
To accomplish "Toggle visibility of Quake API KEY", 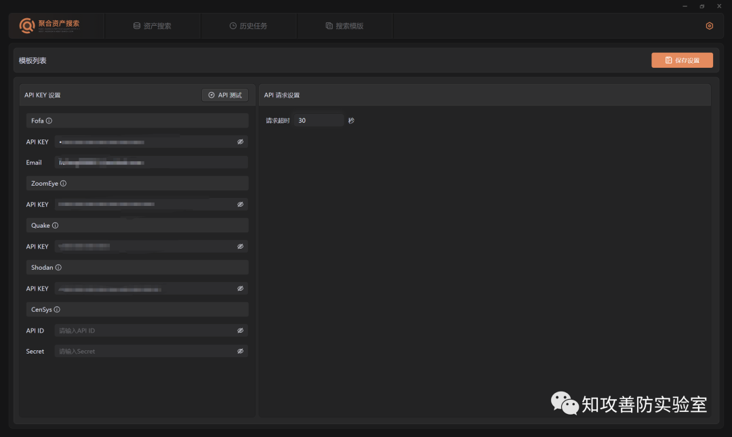I will [x=241, y=247].
